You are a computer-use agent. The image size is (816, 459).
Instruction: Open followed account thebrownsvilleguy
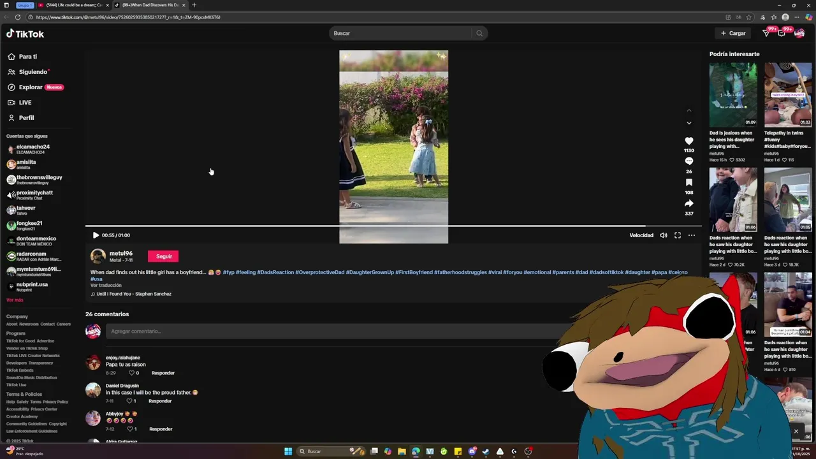(x=34, y=180)
